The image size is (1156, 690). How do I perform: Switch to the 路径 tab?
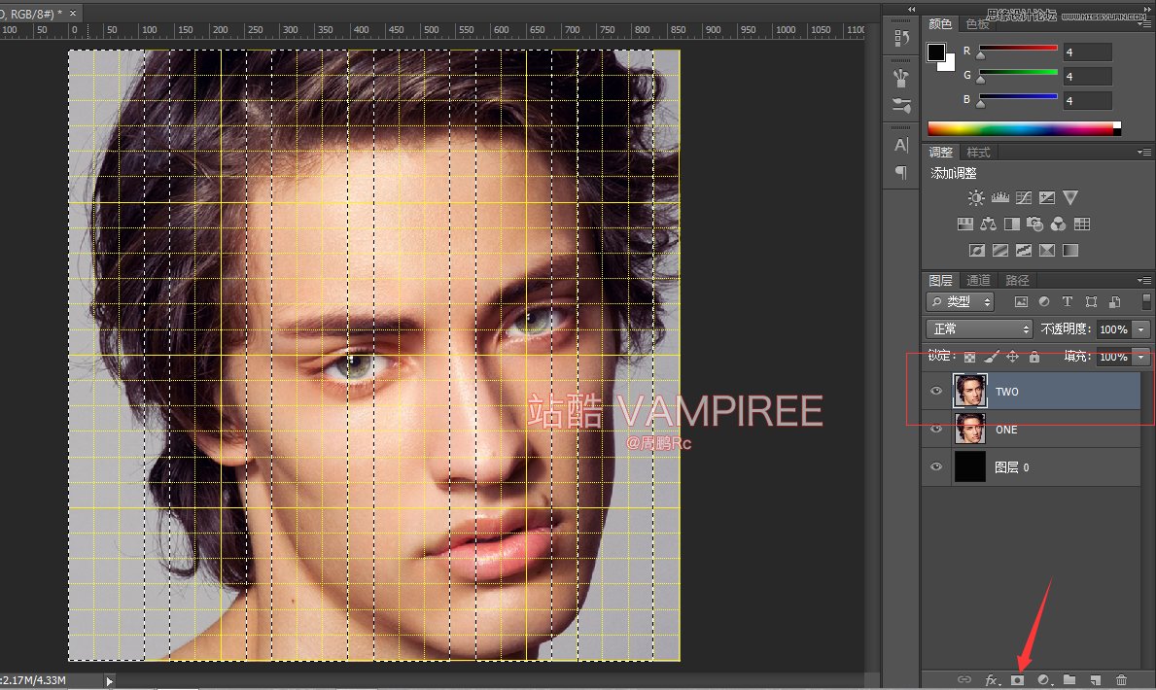coord(1017,280)
